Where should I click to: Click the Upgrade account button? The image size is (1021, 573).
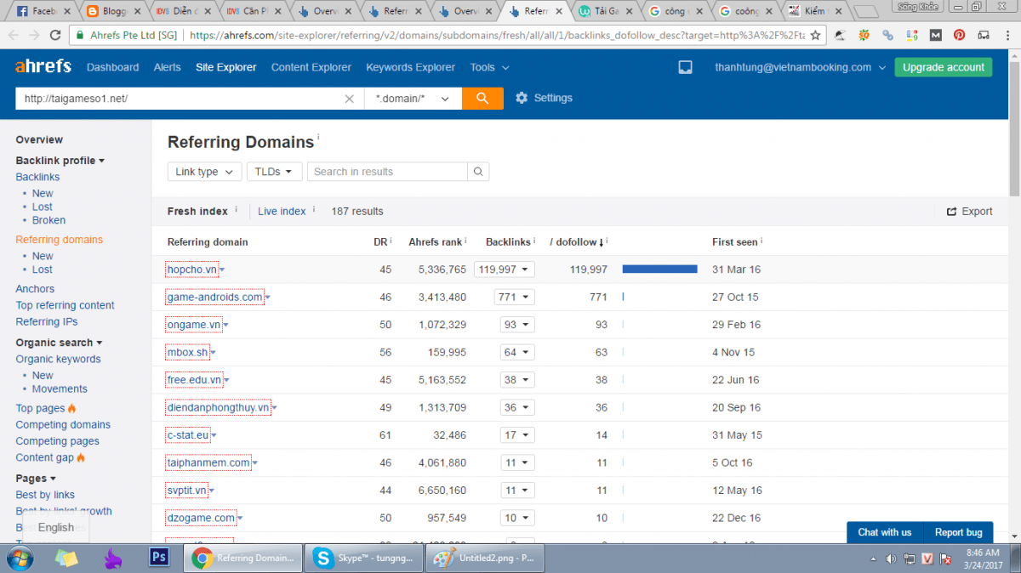click(943, 67)
